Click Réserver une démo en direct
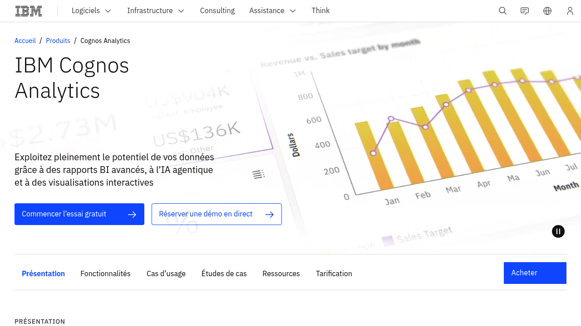 click(217, 214)
